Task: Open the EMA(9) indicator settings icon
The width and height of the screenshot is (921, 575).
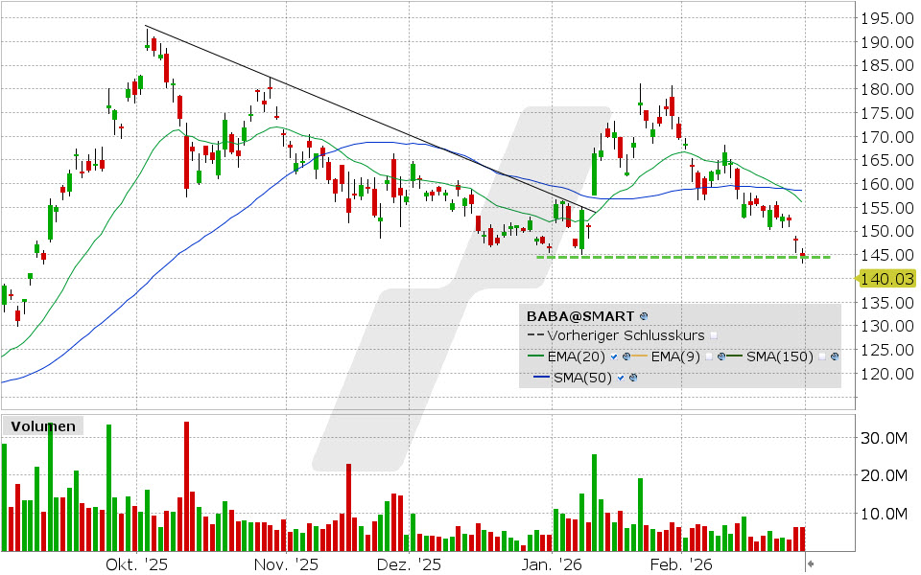Action: [722, 356]
